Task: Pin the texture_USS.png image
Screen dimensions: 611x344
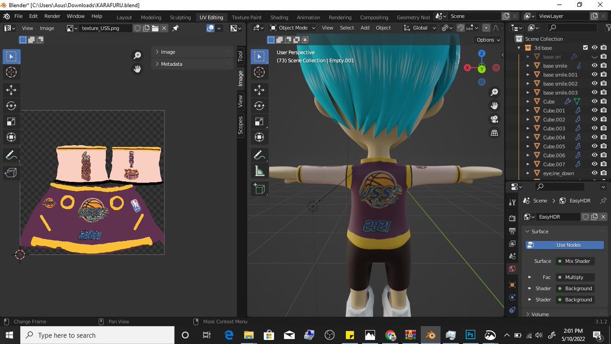Action: tap(176, 28)
